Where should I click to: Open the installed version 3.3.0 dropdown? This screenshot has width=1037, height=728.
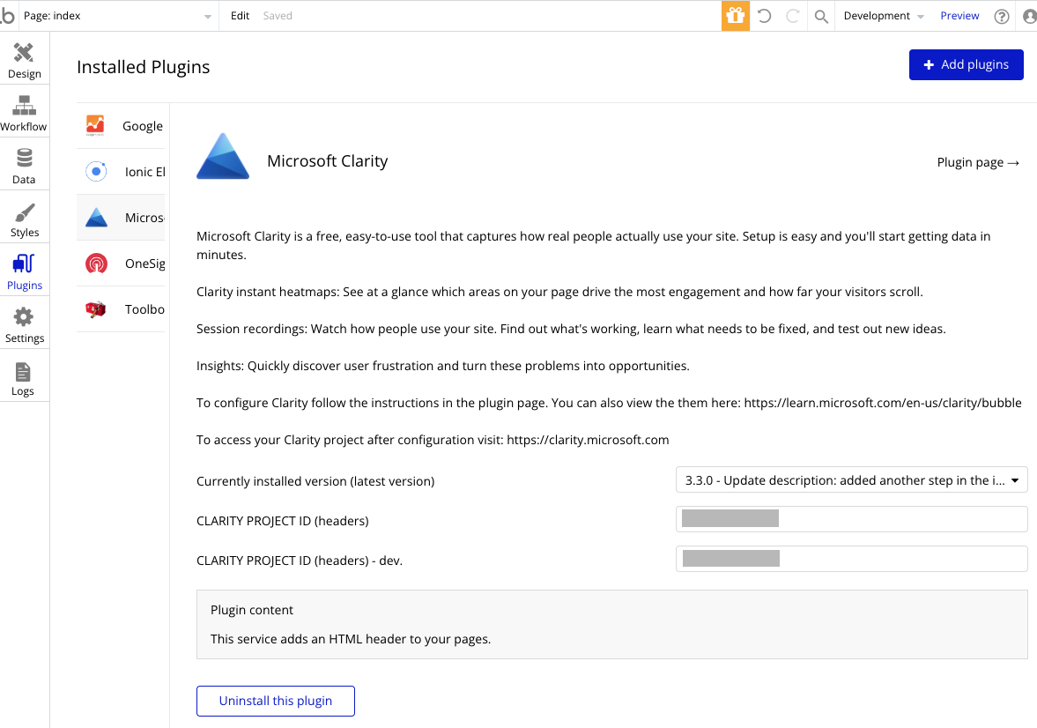(x=852, y=480)
